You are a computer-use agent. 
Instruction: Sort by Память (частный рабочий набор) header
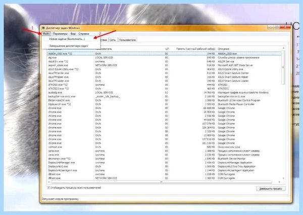pos(195,49)
